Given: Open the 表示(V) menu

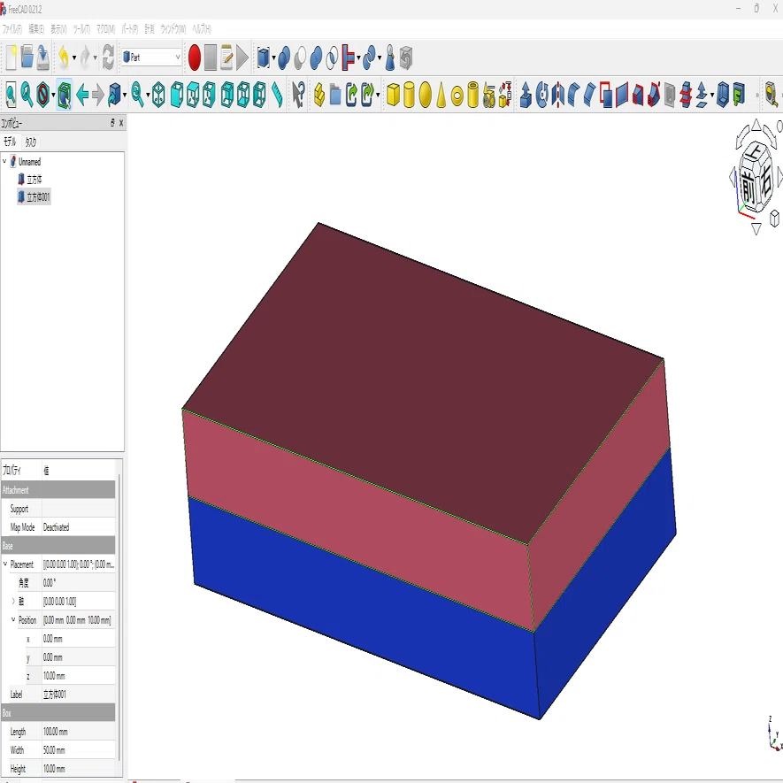Looking at the screenshot, I should coord(58,29).
